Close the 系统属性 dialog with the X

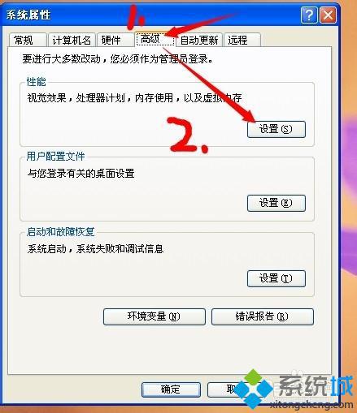[328, 15]
